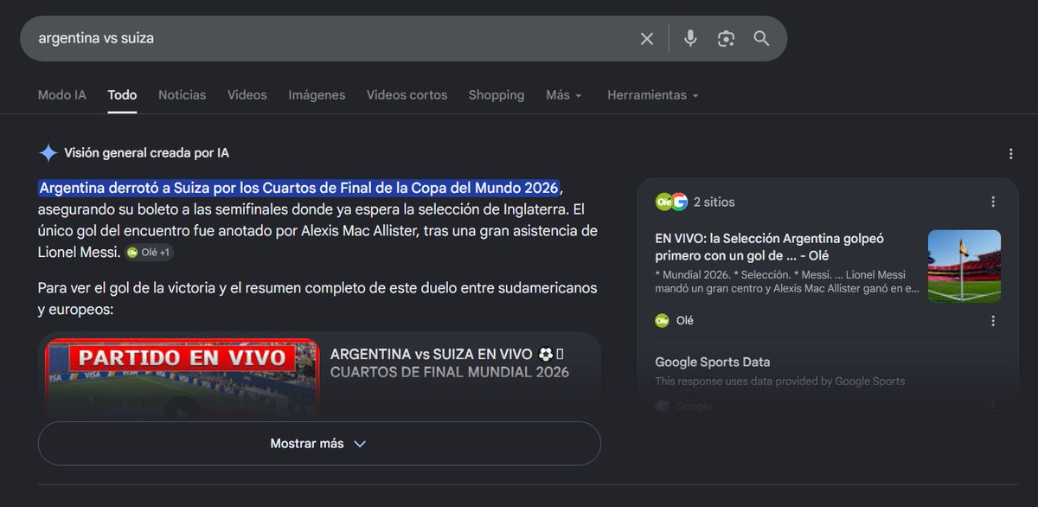The width and height of the screenshot is (1038, 507).
Task: Start voice search with the microphone icon
Action: coord(690,38)
